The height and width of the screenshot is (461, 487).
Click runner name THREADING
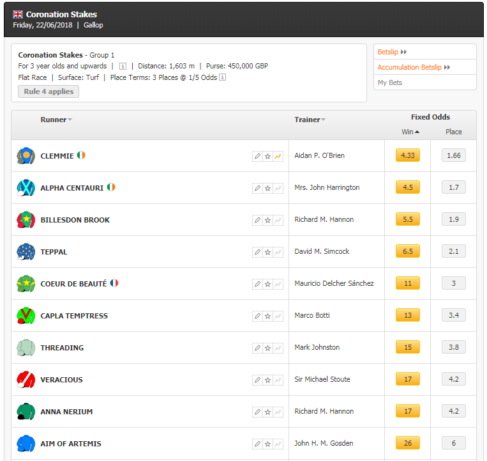(x=62, y=348)
